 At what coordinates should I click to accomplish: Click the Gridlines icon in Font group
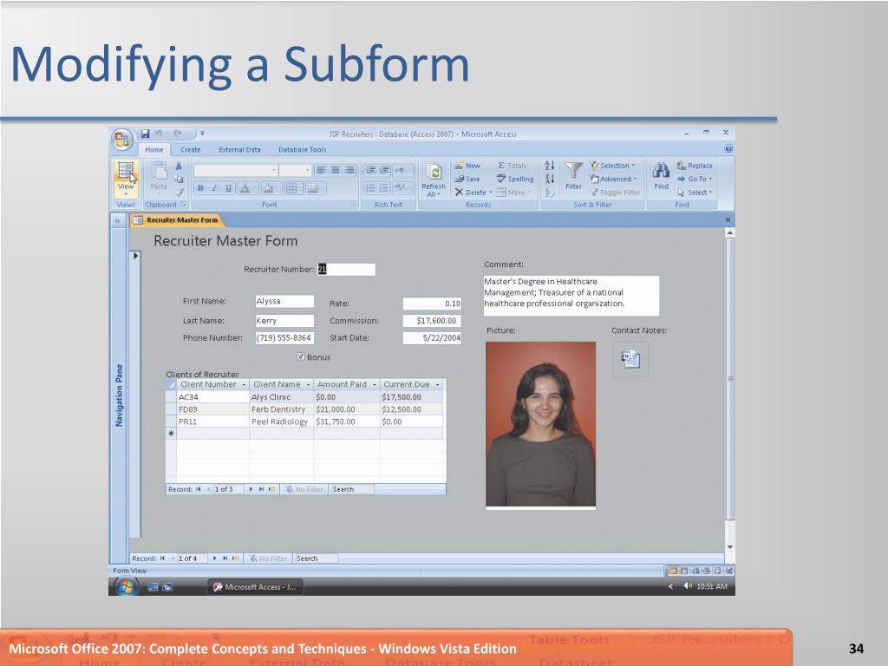tap(291, 188)
